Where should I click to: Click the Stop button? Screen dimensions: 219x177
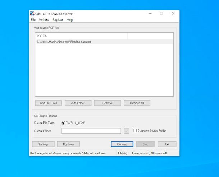tap(145, 144)
